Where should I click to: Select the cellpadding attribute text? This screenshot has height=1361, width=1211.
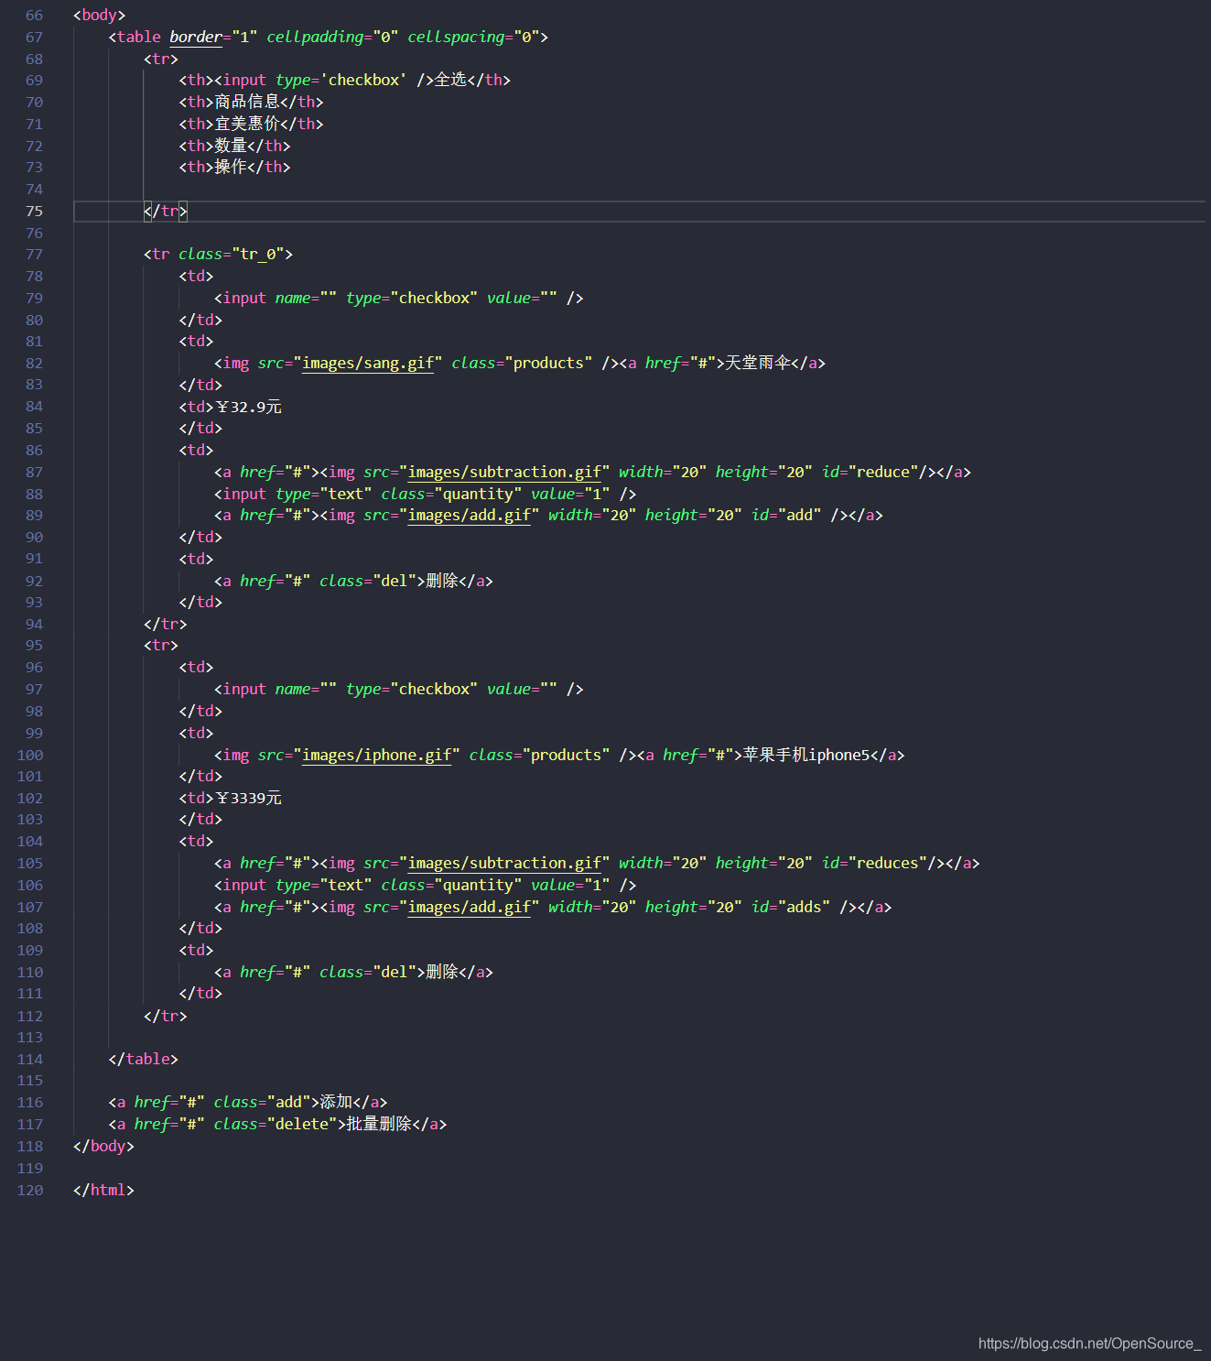(332, 37)
